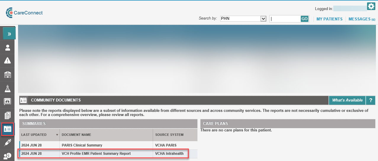Open the patient demographics person icon
The width and height of the screenshot is (378, 161).
point(7,48)
